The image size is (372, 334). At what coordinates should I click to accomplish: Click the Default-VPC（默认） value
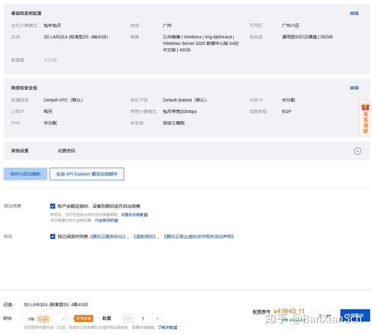(64, 100)
